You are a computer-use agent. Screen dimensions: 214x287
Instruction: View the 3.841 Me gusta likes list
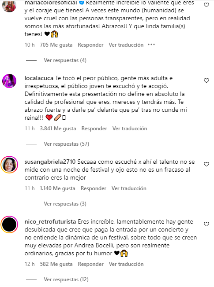[58, 129]
